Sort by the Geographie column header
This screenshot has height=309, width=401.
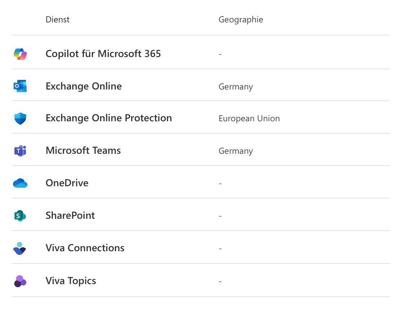241,19
